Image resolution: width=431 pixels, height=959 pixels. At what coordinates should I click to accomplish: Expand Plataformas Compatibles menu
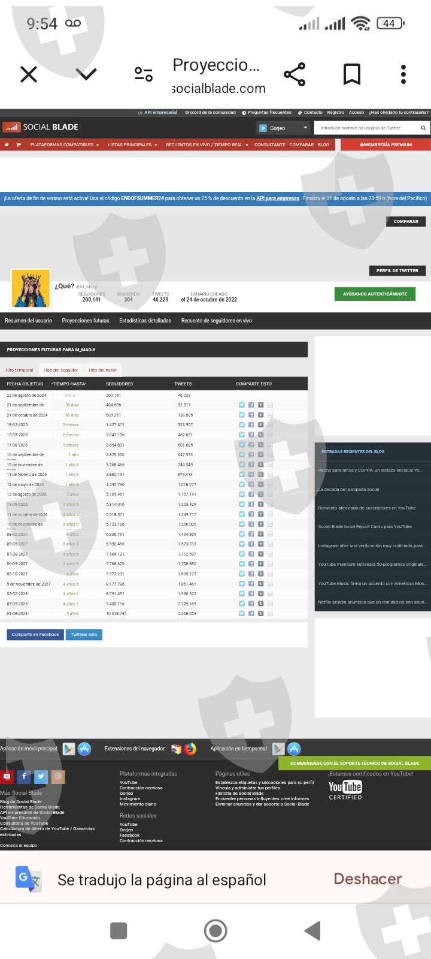tap(65, 144)
